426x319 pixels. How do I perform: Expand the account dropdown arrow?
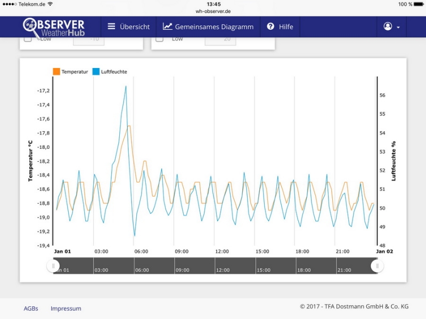click(398, 27)
